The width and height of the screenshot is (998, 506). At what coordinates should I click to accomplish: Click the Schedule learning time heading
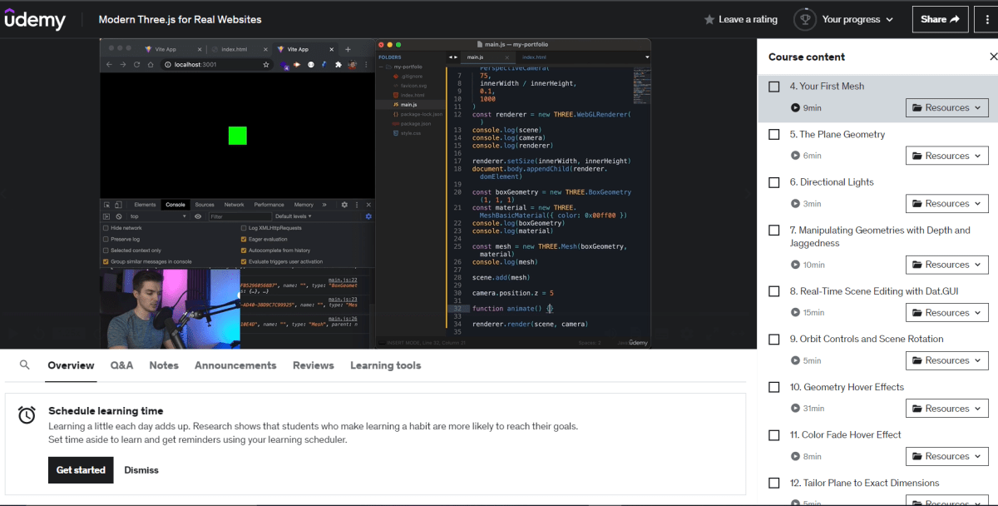[x=106, y=410]
